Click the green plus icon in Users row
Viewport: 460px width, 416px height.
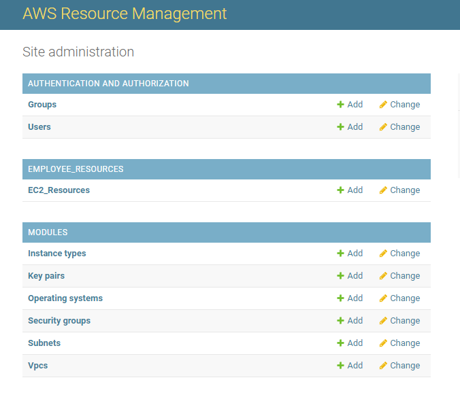[x=340, y=127]
